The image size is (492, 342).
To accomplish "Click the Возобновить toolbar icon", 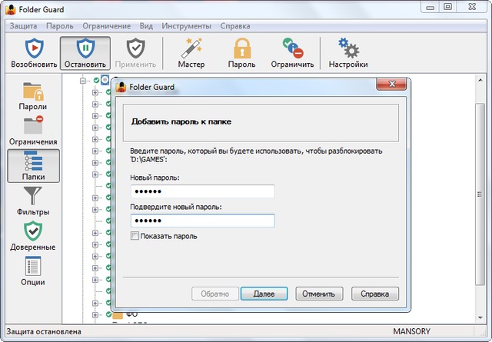I will 32,53.
